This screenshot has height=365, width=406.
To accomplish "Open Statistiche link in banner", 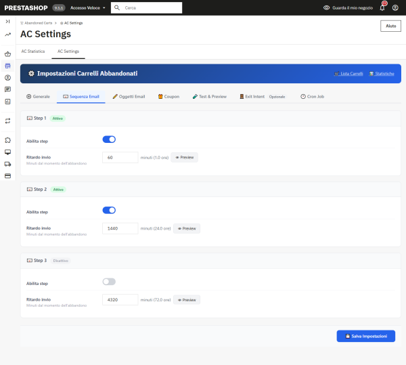I will pos(382,74).
